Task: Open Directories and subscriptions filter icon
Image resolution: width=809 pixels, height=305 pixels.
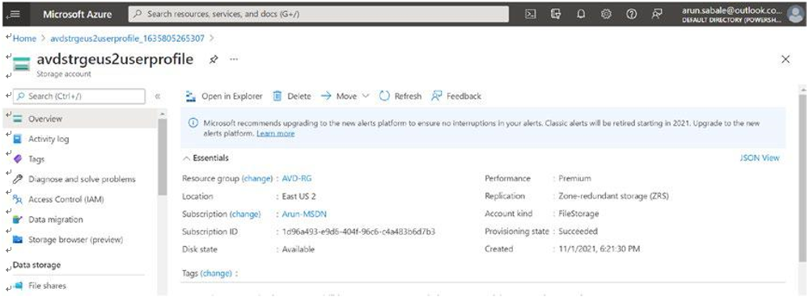Action: (x=555, y=14)
